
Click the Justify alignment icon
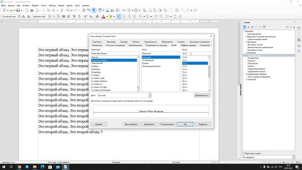tap(134, 17)
